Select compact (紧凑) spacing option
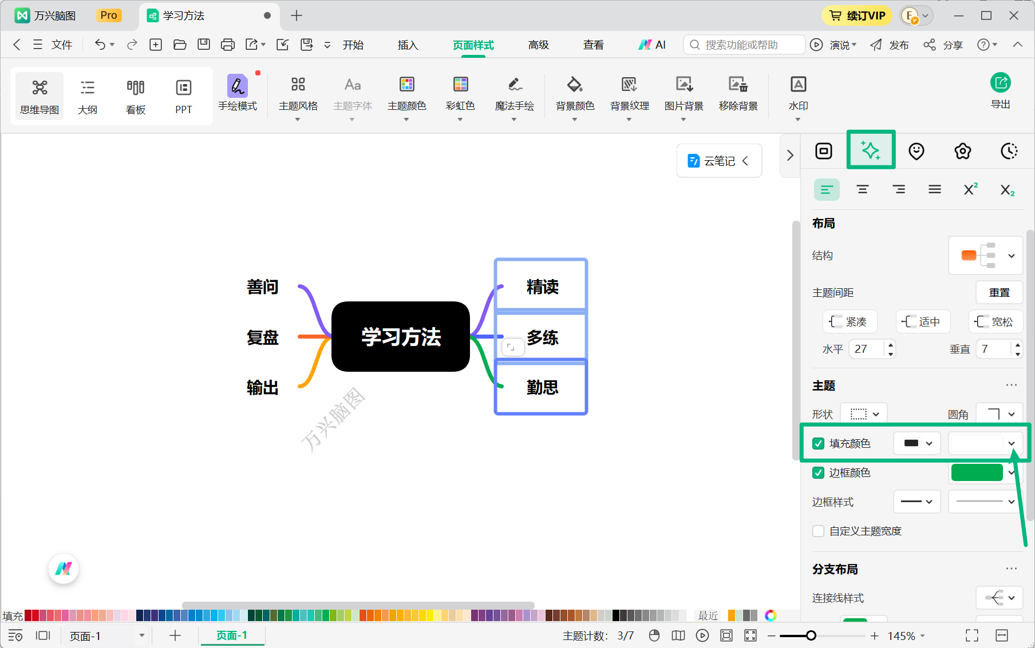Screen dimensions: 1035x648 click(850, 321)
